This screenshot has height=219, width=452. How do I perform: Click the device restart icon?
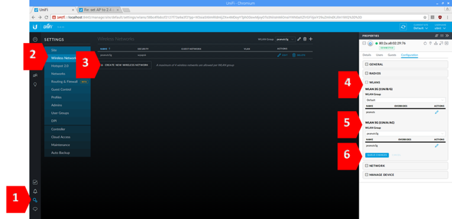point(425,43)
